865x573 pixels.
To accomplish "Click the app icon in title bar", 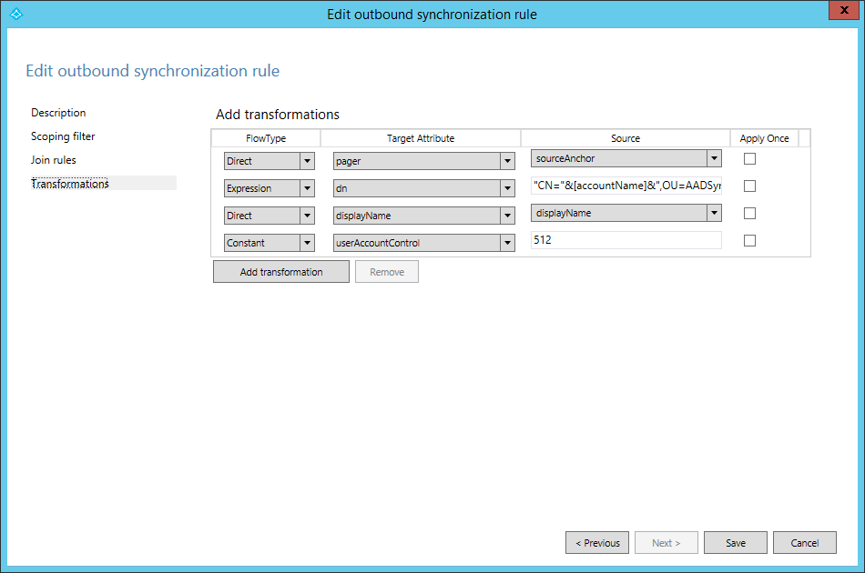I will 15,14.
